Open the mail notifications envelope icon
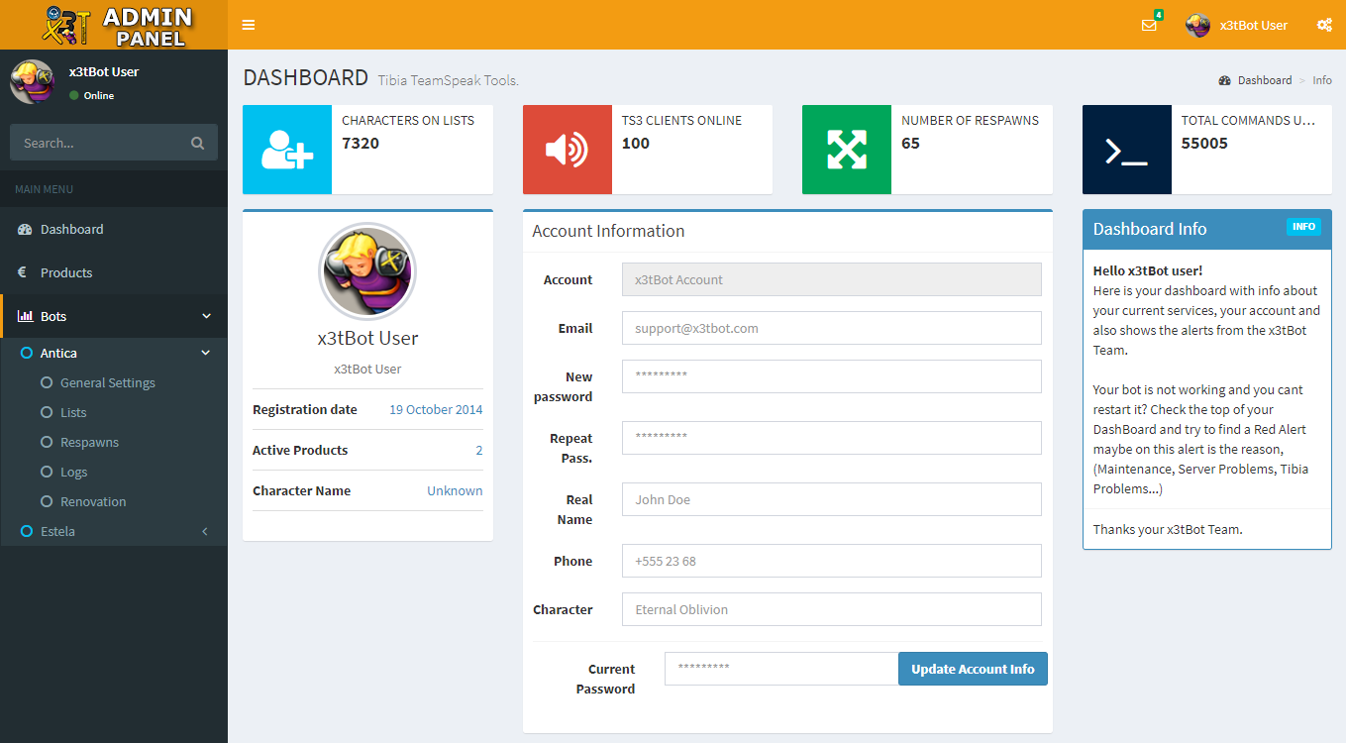This screenshot has height=743, width=1346. coord(1149,25)
